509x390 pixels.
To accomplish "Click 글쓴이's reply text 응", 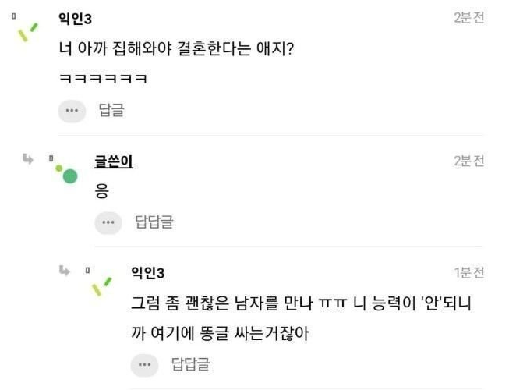I will pos(101,191).
